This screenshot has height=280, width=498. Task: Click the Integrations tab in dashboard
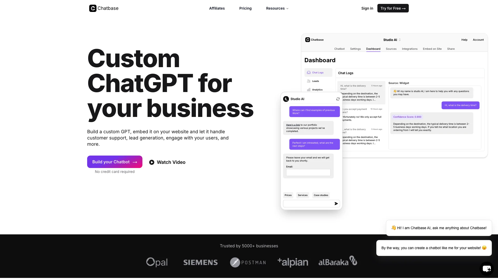[x=409, y=48]
